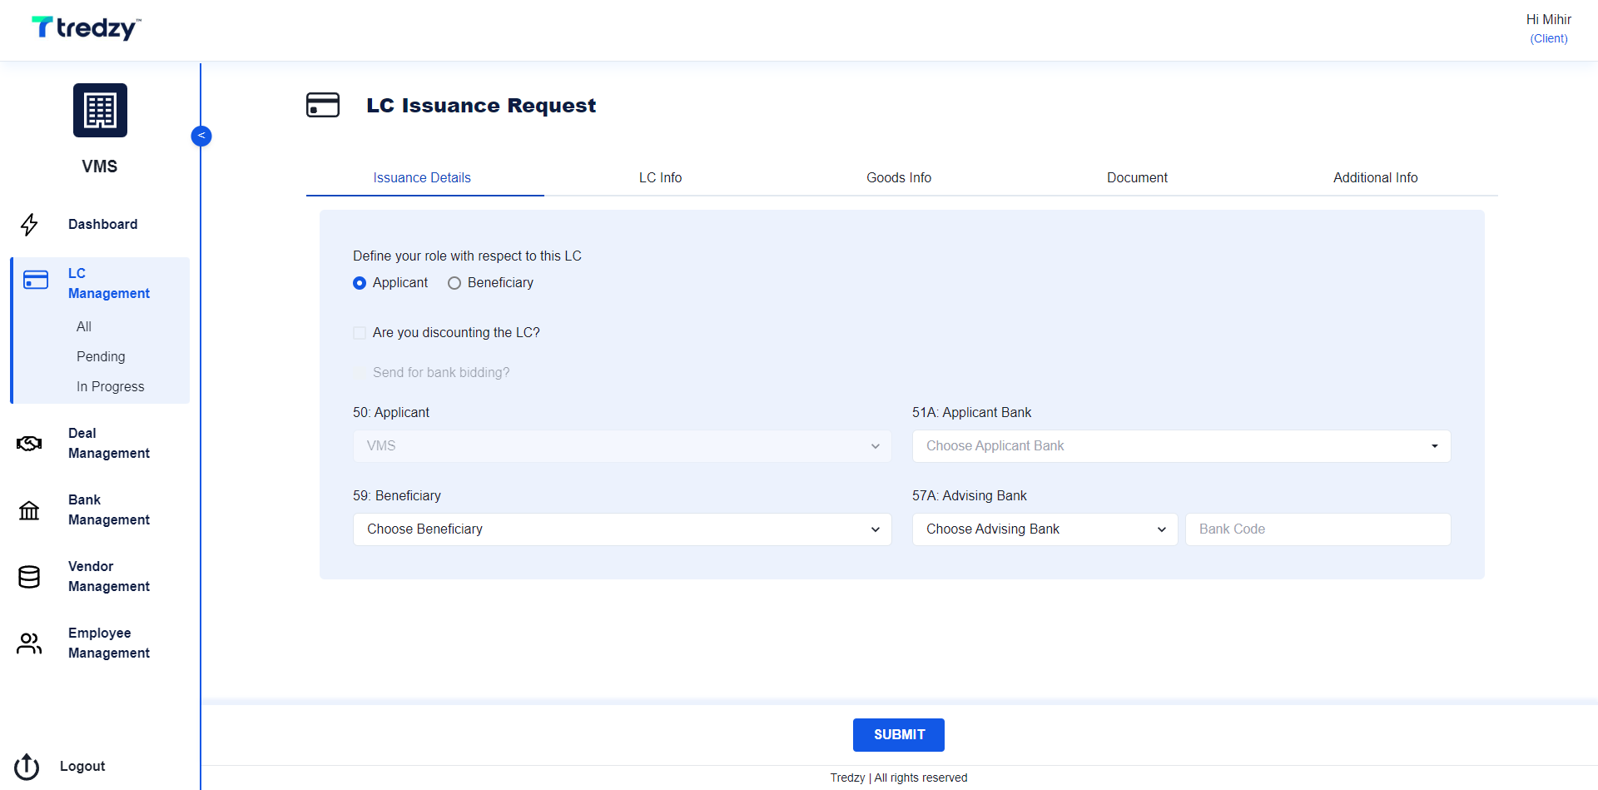This screenshot has height=790, width=1598.
Task: Switch to the Goods Info tab
Action: click(x=899, y=178)
